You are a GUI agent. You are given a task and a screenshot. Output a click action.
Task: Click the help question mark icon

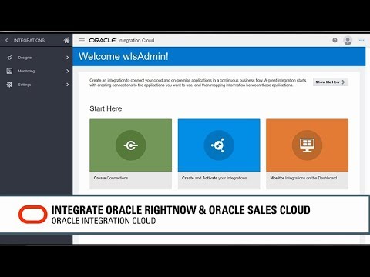pyautogui.click(x=335, y=40)
